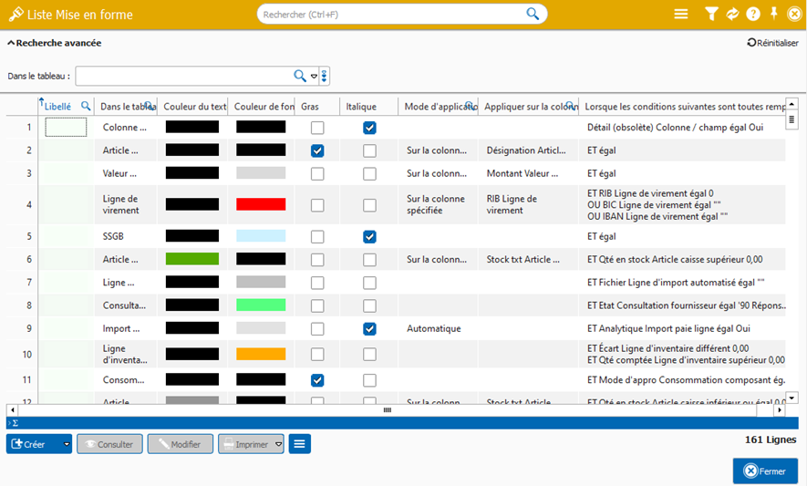Sort by the Couleur du texte column header

[x=194, y=107]
